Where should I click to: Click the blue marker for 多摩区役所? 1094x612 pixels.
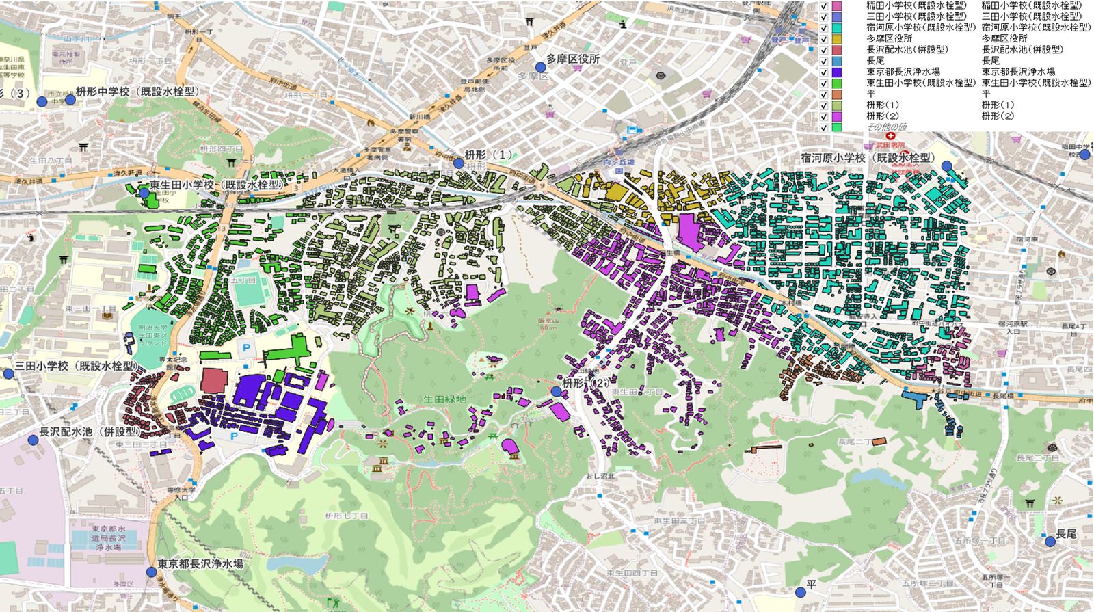coord(540,66)
